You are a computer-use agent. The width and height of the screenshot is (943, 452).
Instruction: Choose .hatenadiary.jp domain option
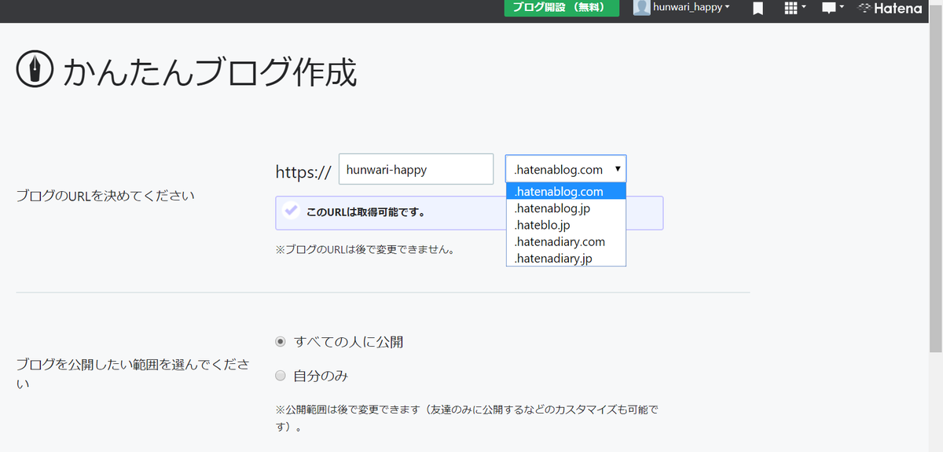[566, 258]
